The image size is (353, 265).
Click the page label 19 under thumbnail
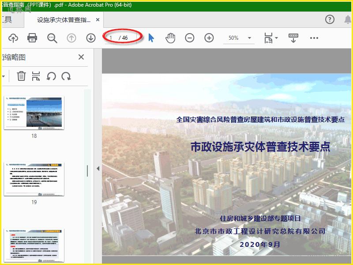point(34,202)
